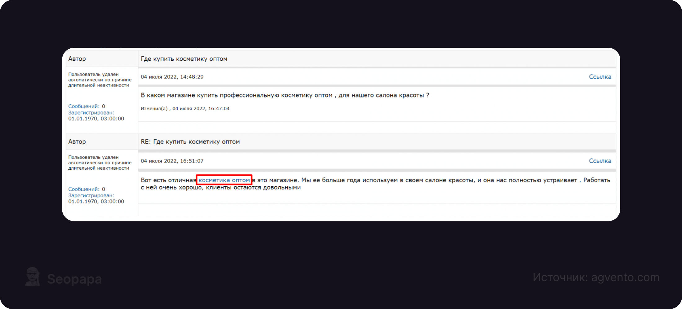Click the "Источник: agvento.com" source caption
Viewport: 682px width, 309px height.
pos(596,277)
